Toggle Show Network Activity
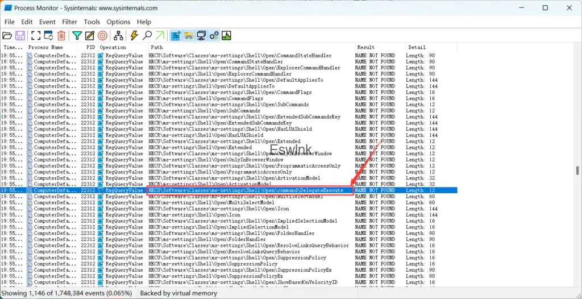This screenshot has height=299, width=582. (201, 36)
